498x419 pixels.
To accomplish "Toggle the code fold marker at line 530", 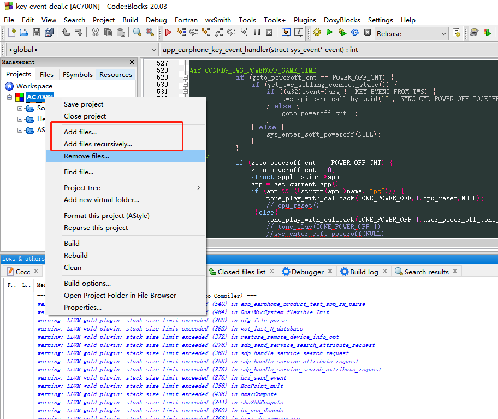I will point(185,85).
